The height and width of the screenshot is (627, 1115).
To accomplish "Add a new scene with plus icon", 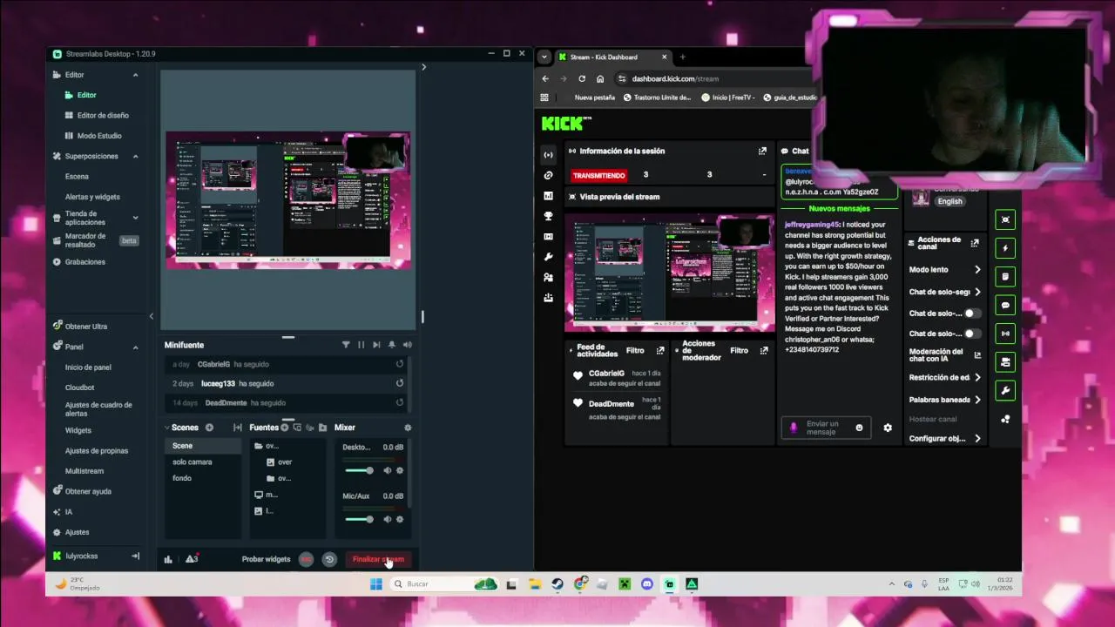I will pyautogui.click(x=209, y=428).
